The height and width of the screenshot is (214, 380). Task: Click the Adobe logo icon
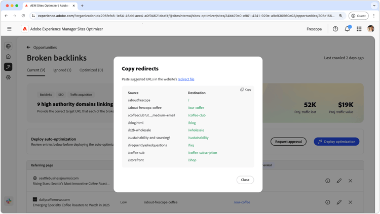point(25,29)
